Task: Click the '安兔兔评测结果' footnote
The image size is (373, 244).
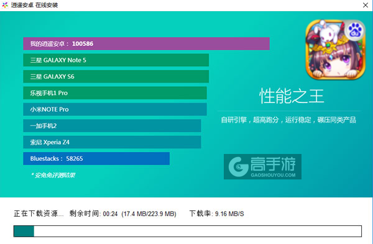Action: tap(53, 175)
